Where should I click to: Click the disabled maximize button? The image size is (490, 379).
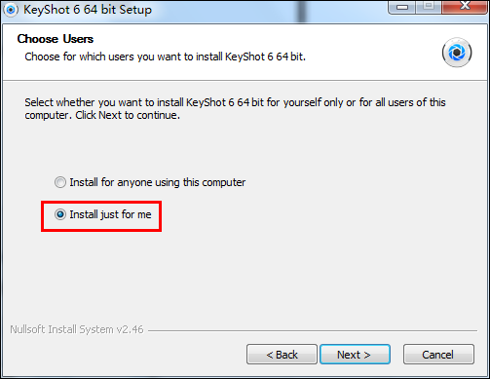point(429,7)
